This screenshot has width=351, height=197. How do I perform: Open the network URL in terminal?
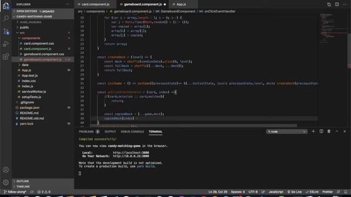pyautogui.click(x=131, y=156)
